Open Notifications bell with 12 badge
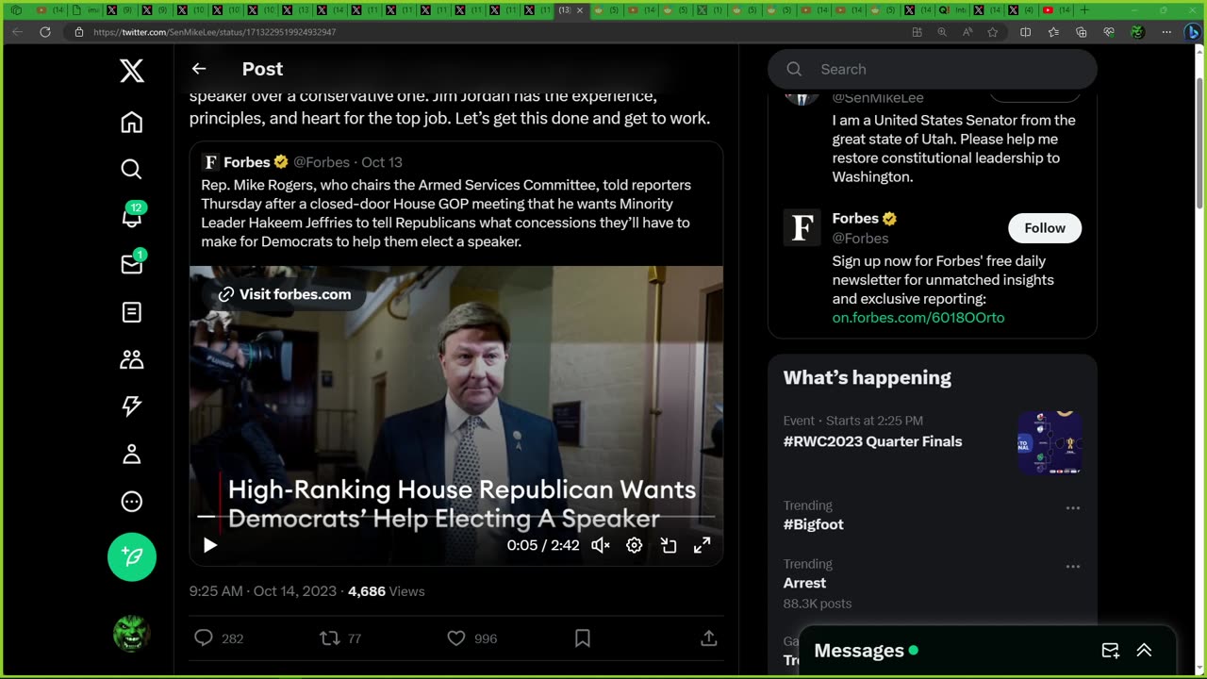 pyautogui.click(x=132, y=216)
